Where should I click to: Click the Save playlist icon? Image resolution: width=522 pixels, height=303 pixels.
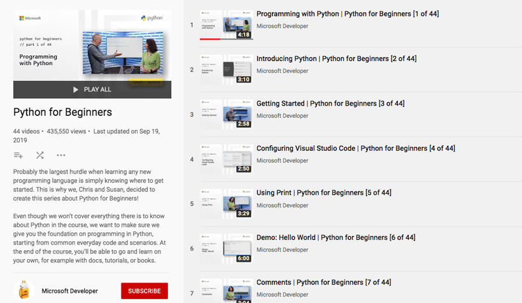click(x=18, y=155)
